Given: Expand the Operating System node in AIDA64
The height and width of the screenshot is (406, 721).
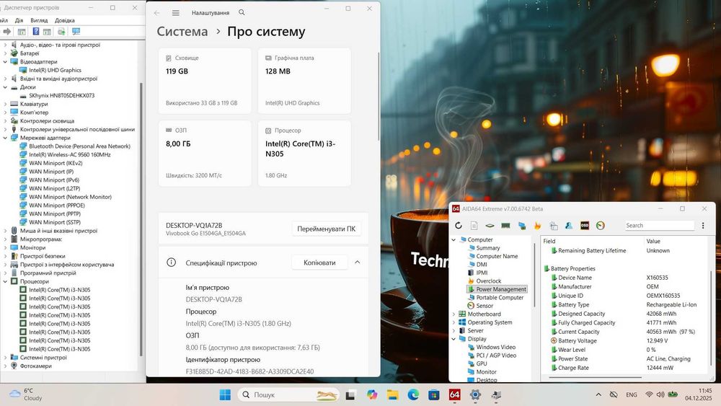Looking at the screenshot, I should click(x=454, y=322).
